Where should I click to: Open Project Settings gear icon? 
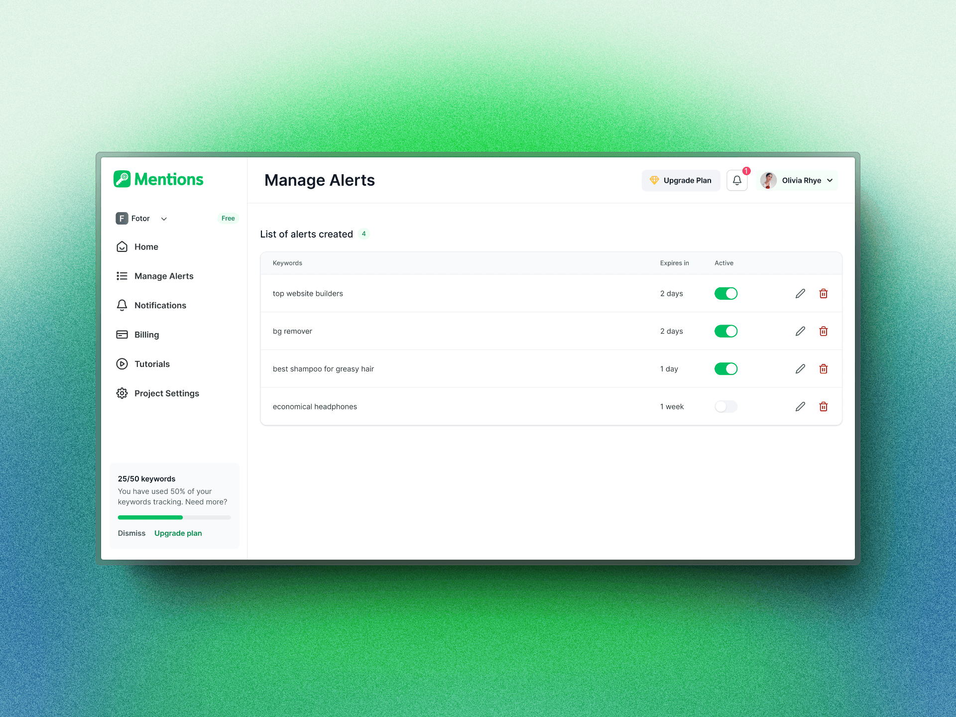click(x=122, y=393)
